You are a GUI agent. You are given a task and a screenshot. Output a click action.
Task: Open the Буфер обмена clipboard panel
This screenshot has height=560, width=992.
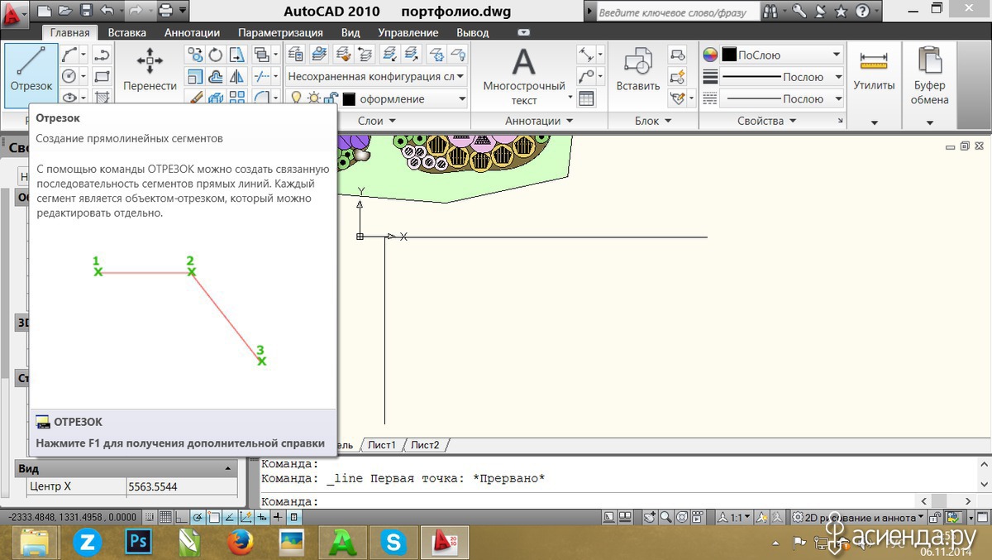(x=930, y=76)
